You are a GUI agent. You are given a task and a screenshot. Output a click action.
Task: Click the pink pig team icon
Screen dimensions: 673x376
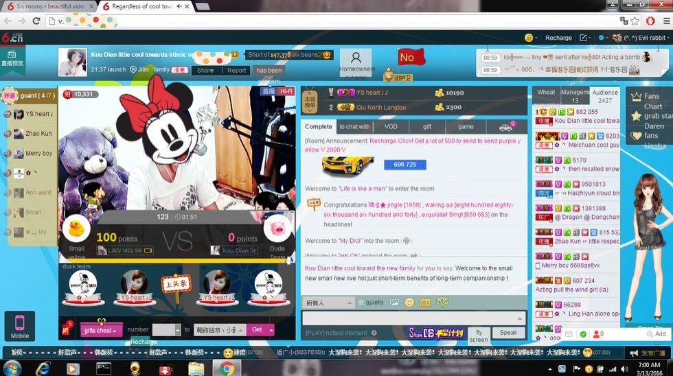(x=277, y=228)
